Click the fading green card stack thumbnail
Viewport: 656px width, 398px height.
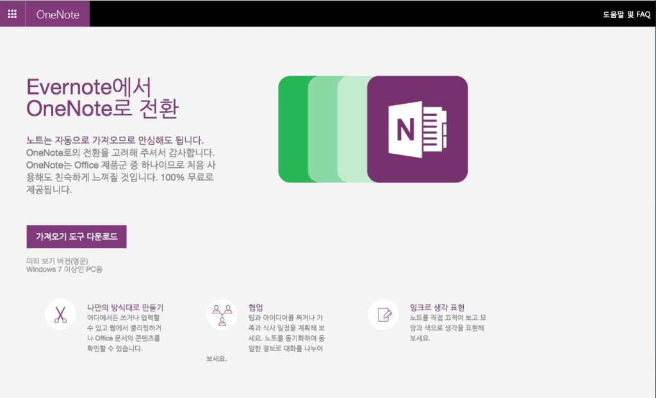coord(324,128)
